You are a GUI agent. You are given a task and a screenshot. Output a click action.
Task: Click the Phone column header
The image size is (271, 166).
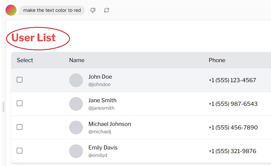point(217,60)
